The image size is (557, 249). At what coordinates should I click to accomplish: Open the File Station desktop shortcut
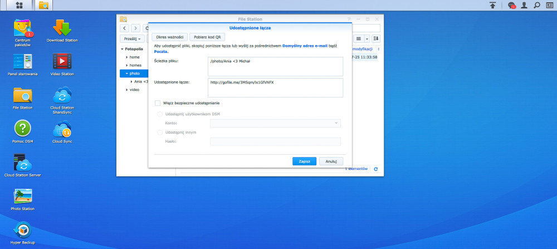23,99
